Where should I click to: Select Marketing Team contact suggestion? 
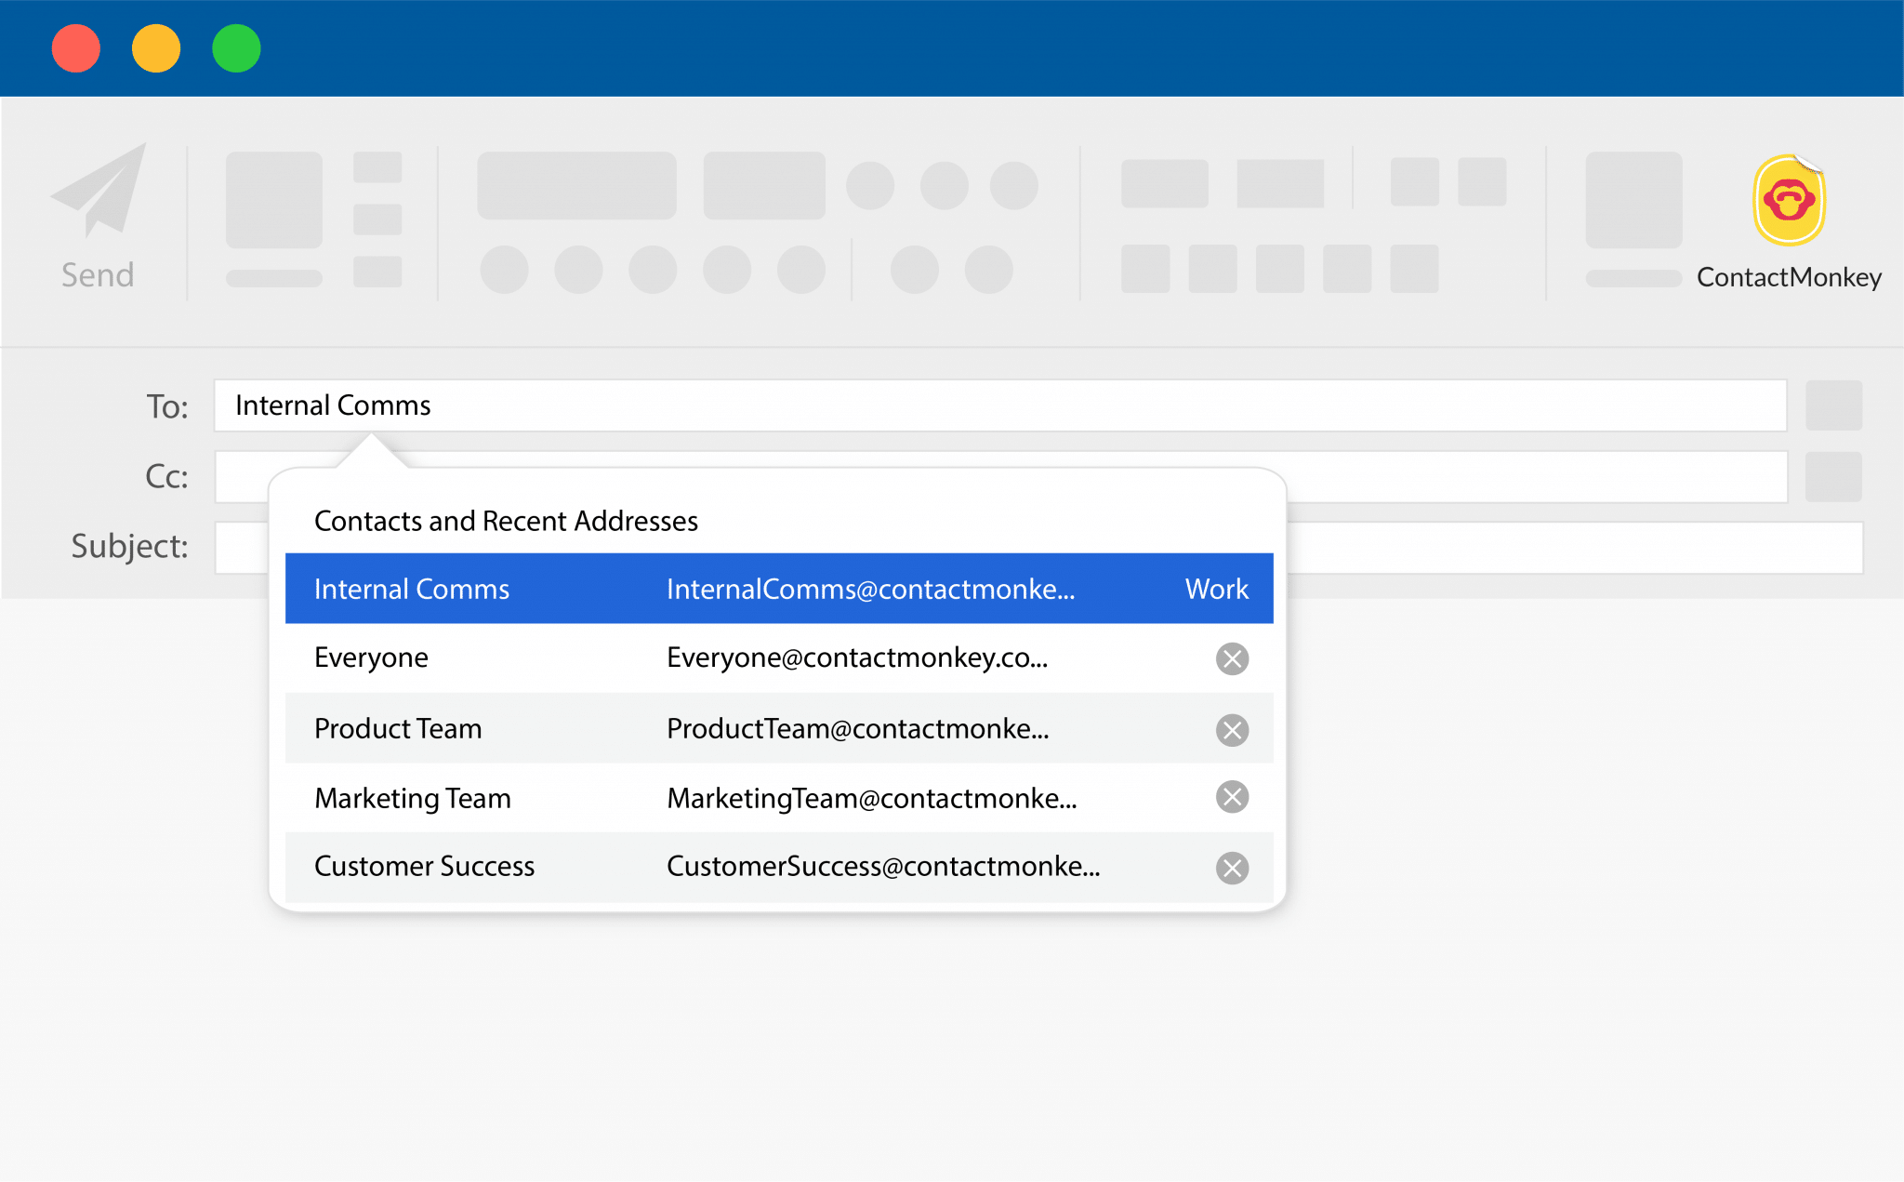pos(779,798)
